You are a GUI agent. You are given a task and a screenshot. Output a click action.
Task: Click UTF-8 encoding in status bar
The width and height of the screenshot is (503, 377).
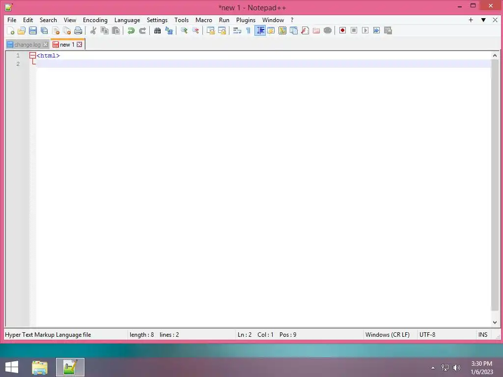pos(427,335)
